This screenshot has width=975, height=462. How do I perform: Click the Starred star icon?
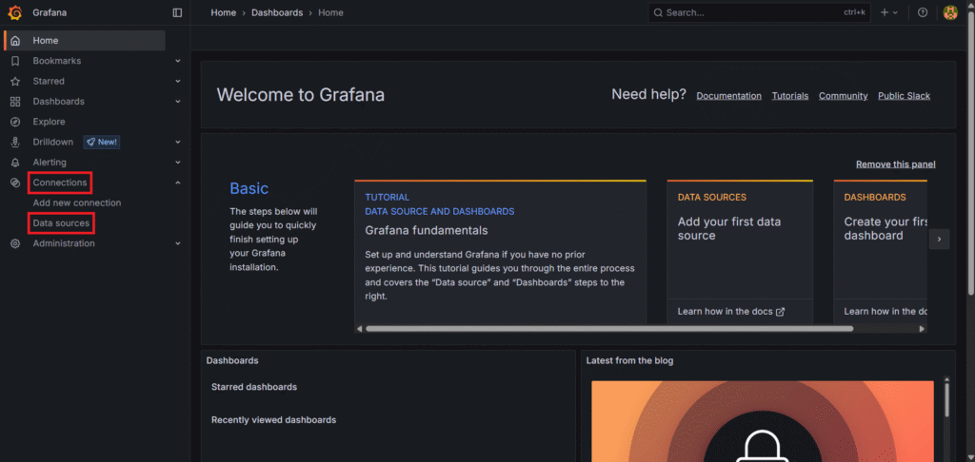15,82
